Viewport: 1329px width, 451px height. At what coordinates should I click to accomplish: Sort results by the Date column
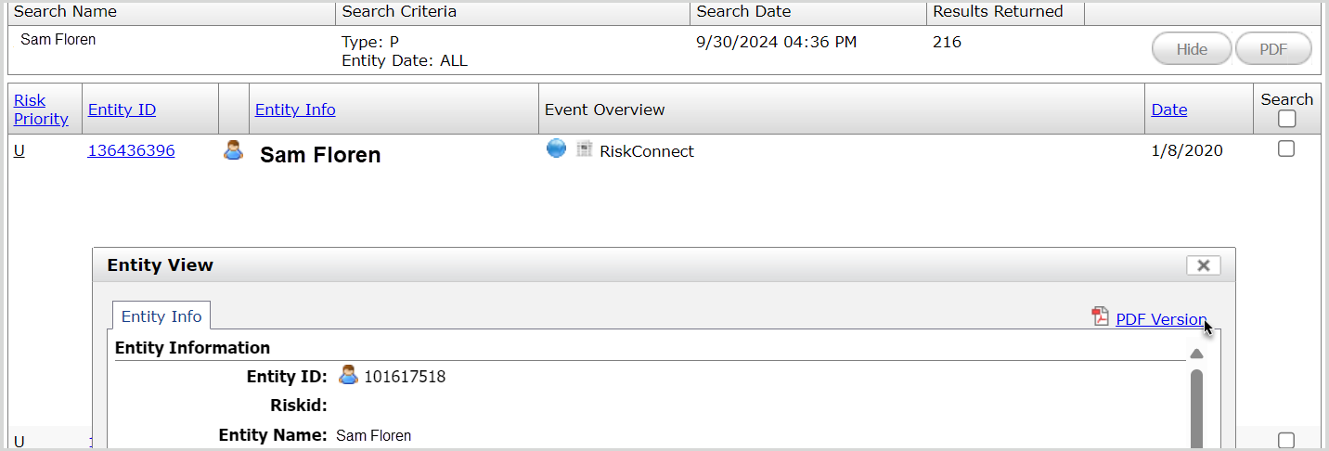[1168, 110]
